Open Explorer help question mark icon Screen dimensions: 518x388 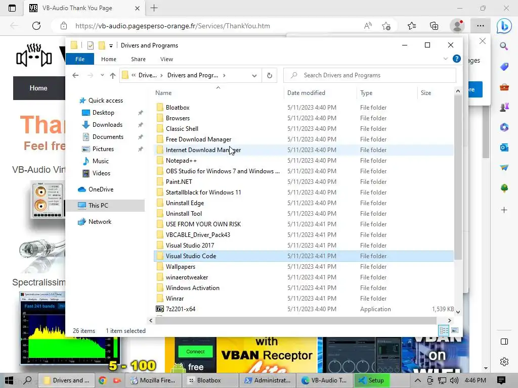click(x=457, y=59)
